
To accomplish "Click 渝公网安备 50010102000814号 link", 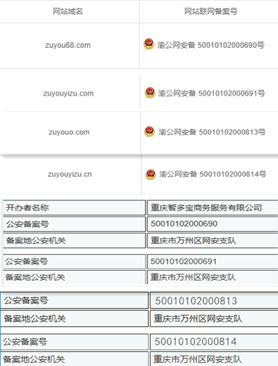I will click(x=213, y=174).
